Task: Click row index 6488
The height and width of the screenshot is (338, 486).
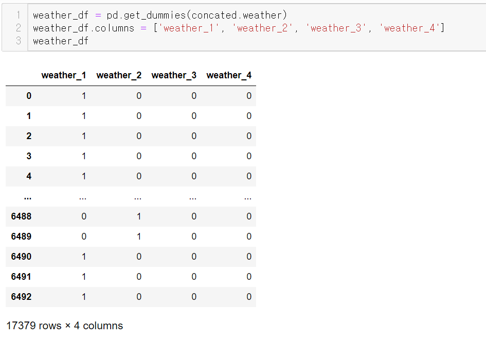Action: pyautogui.click(x=21, y=216)
